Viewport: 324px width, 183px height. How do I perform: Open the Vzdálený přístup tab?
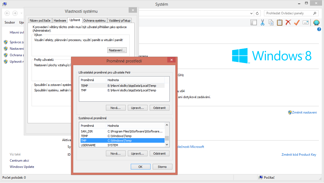[x=119, y=21]
